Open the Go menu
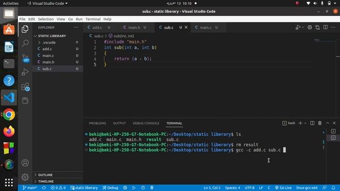 [71, 19]
